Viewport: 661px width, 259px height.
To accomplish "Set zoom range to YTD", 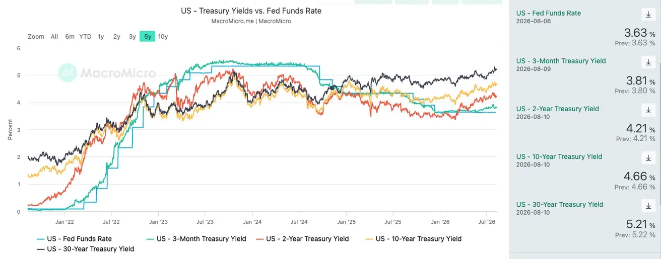I will point(85,36).
